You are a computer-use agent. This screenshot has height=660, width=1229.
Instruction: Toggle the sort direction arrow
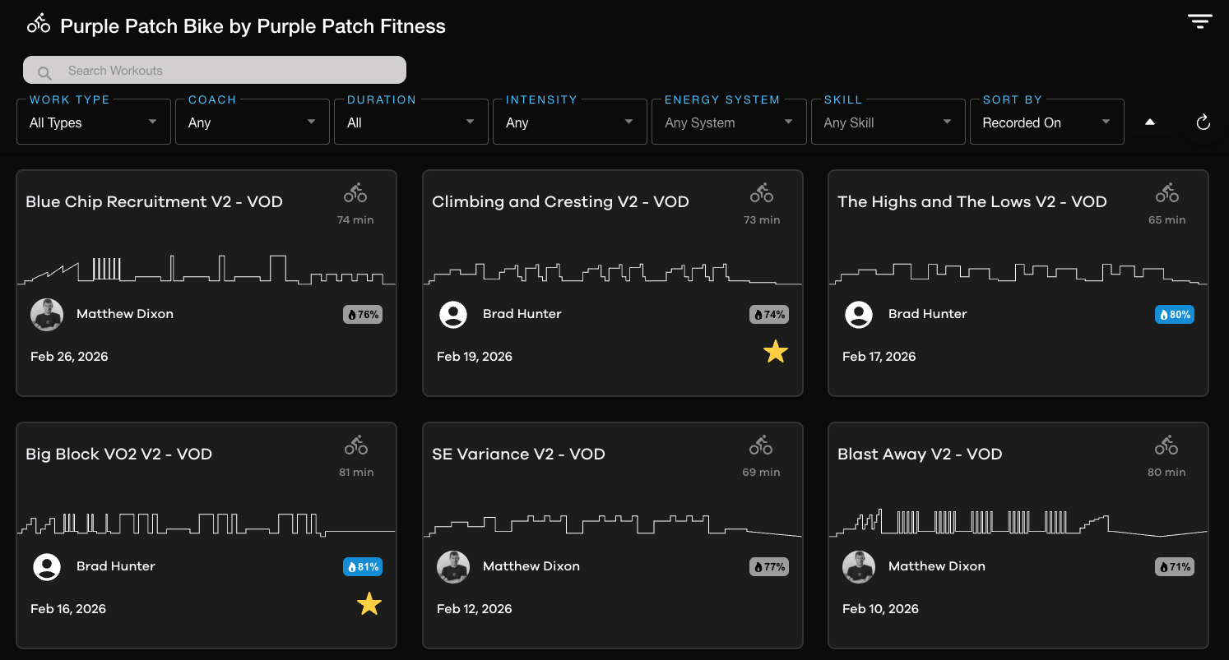1150,122
